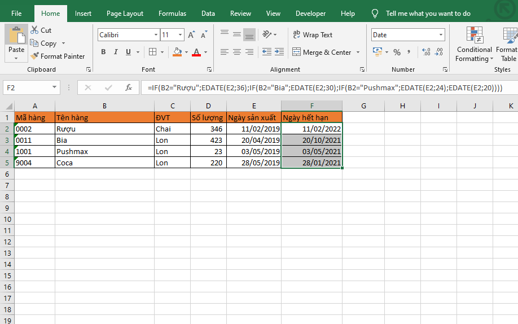Click the Format Painter brush icon
This screenshot has height=324, width=518.
(35, 56)
